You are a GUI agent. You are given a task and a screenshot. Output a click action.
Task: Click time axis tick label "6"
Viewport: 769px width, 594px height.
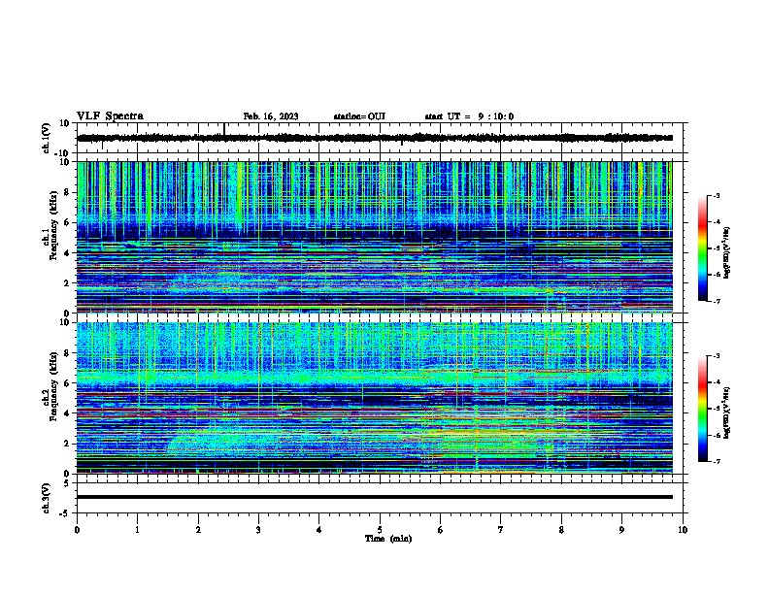click(x=441, y=530)
